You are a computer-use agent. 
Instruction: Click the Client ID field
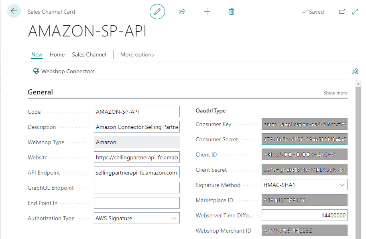coord(304,155)
